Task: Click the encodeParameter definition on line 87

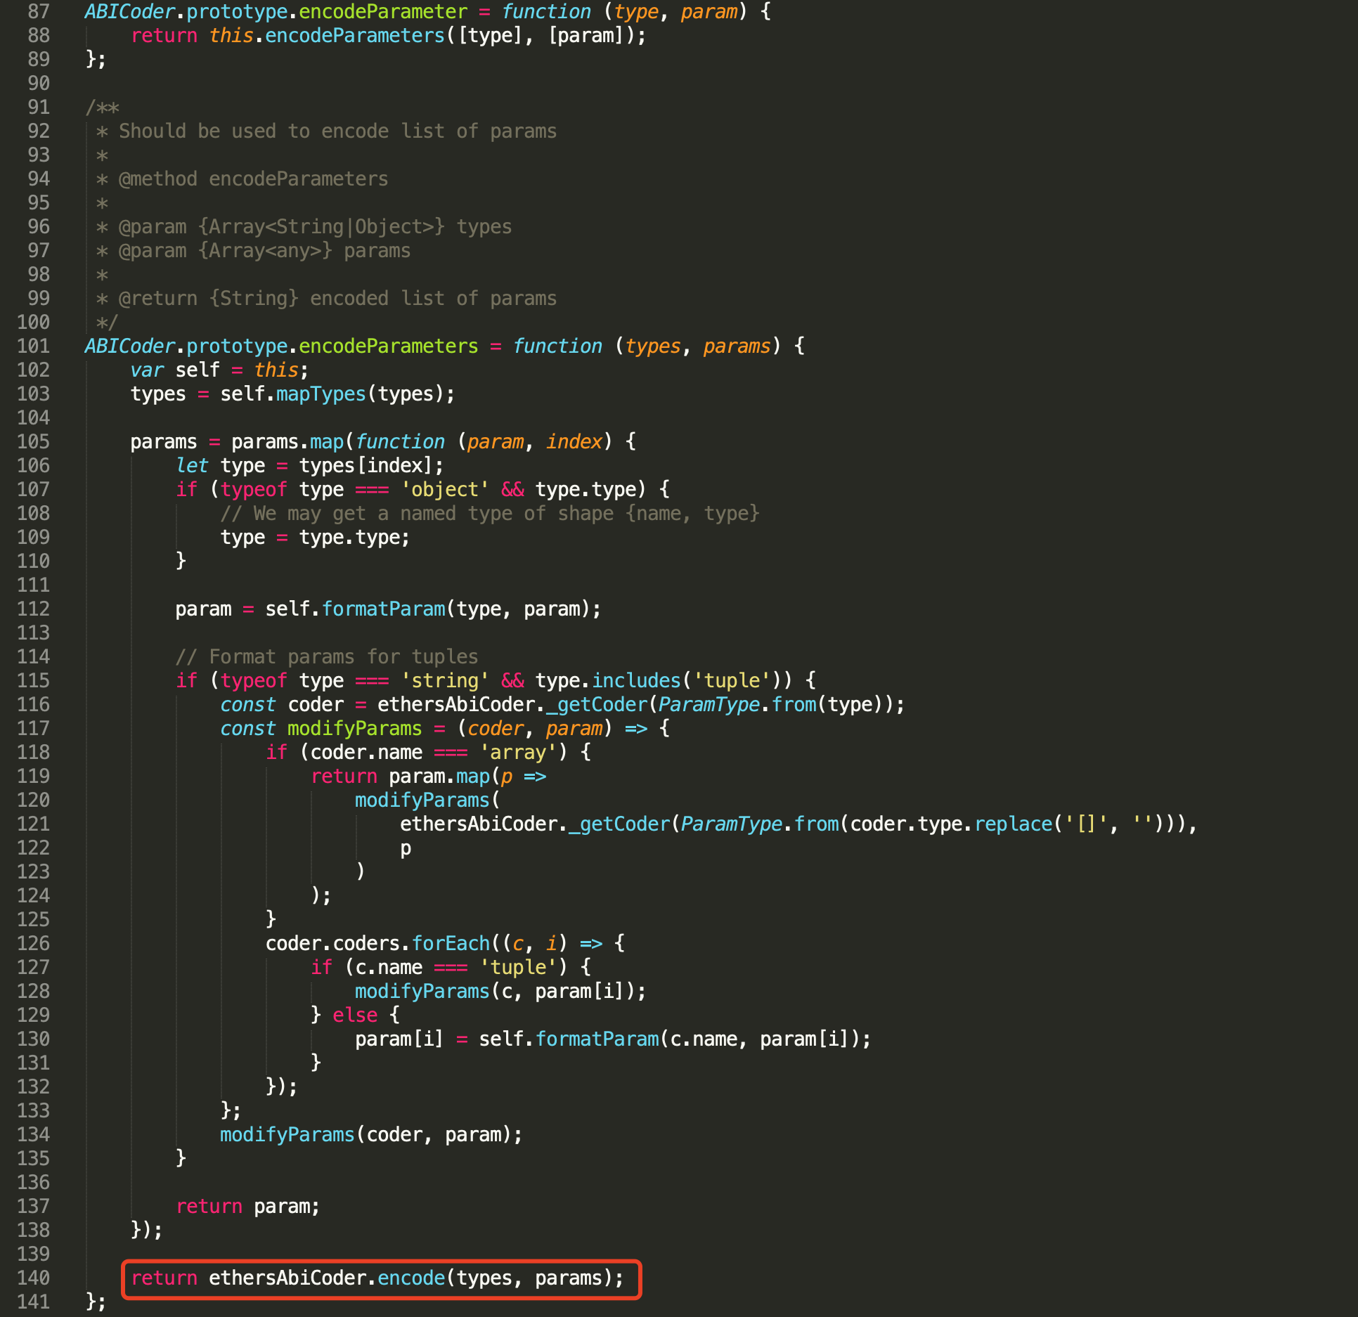Action: 383,11
